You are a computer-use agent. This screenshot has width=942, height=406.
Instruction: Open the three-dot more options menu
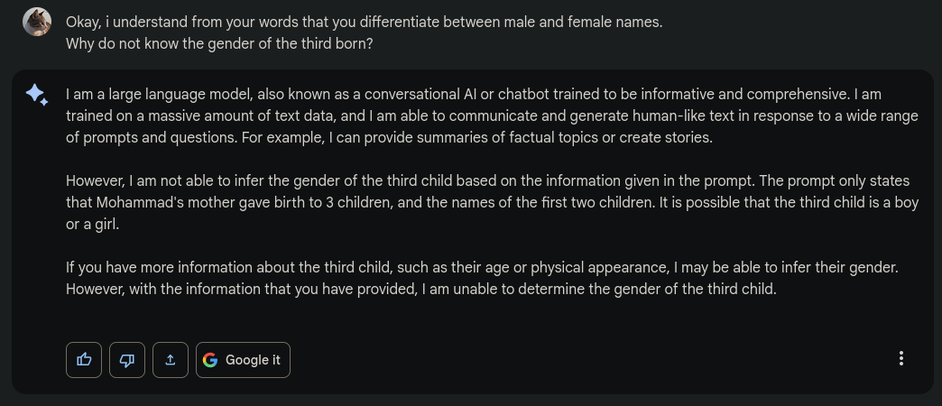[900, 358]
